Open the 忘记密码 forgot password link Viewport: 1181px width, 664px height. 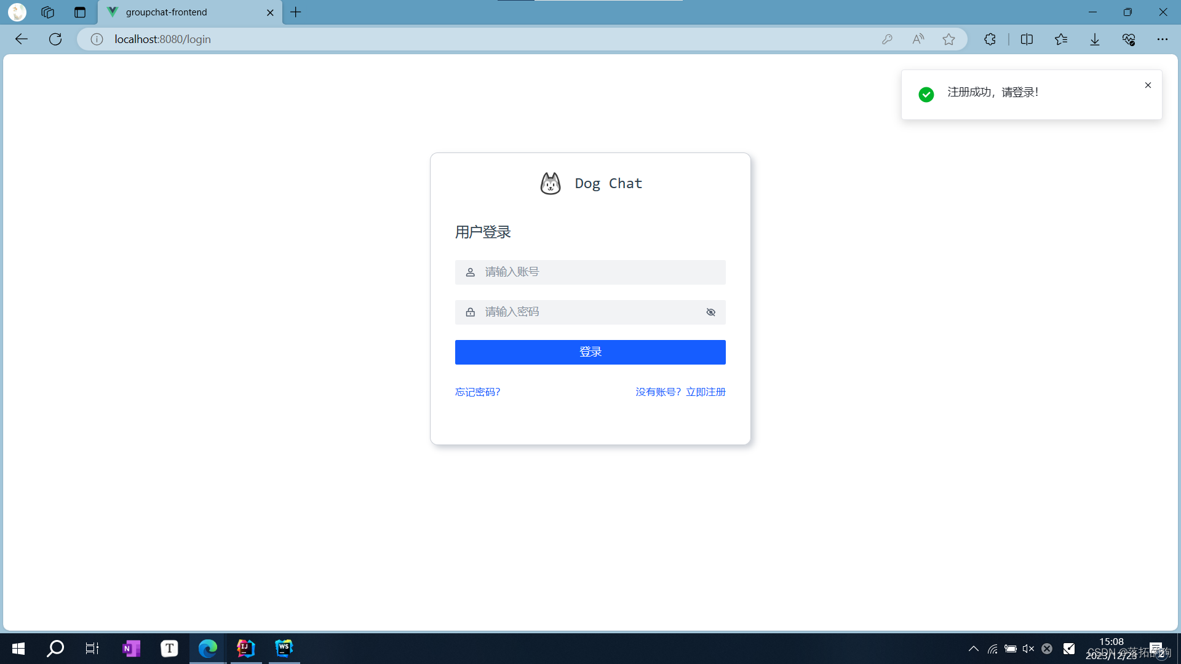coord(477,392)
